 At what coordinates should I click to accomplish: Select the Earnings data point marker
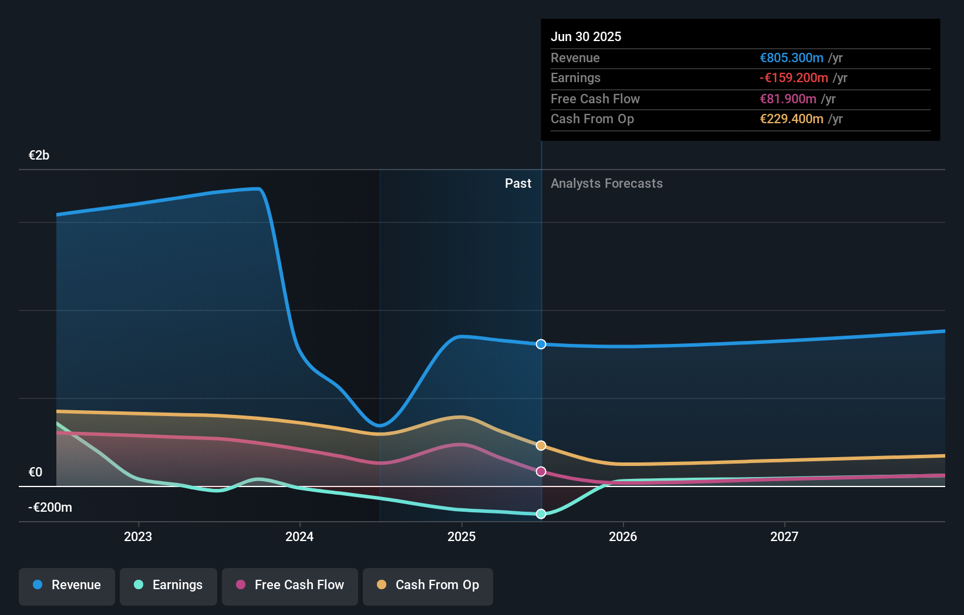coord(541,514)
